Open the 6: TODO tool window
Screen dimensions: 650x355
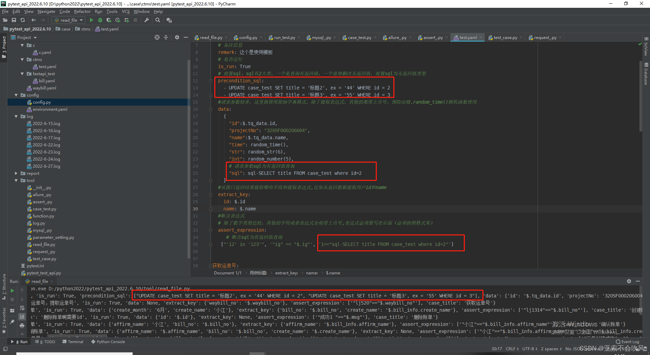click(x=45, y=342)
